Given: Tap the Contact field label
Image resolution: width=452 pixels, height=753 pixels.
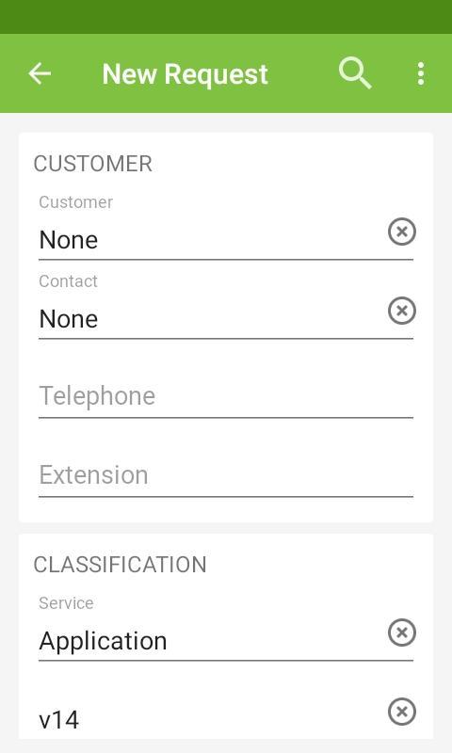Looking at the screenshot, I should click(68, 280).
